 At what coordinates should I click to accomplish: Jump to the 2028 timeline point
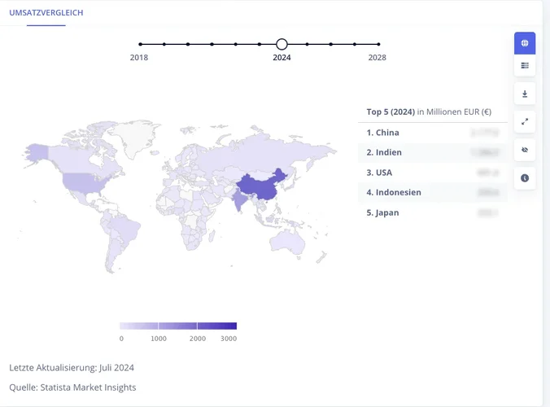tap(378, 44)
